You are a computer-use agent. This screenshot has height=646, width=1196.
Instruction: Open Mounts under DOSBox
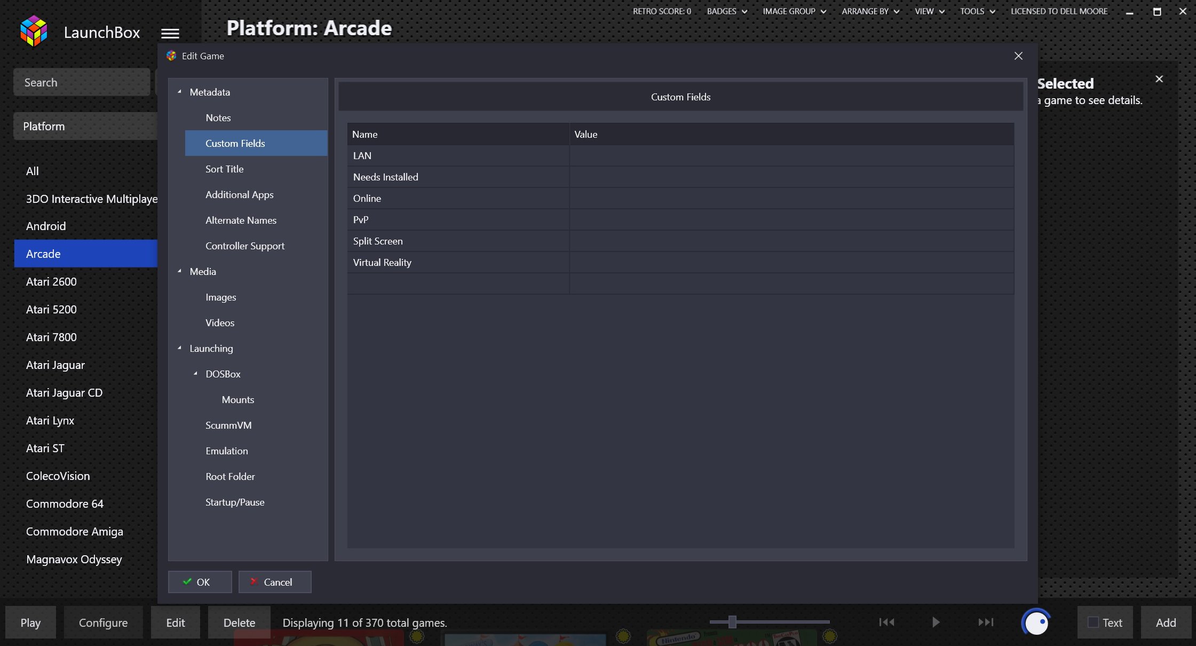(x=238, y=400)
